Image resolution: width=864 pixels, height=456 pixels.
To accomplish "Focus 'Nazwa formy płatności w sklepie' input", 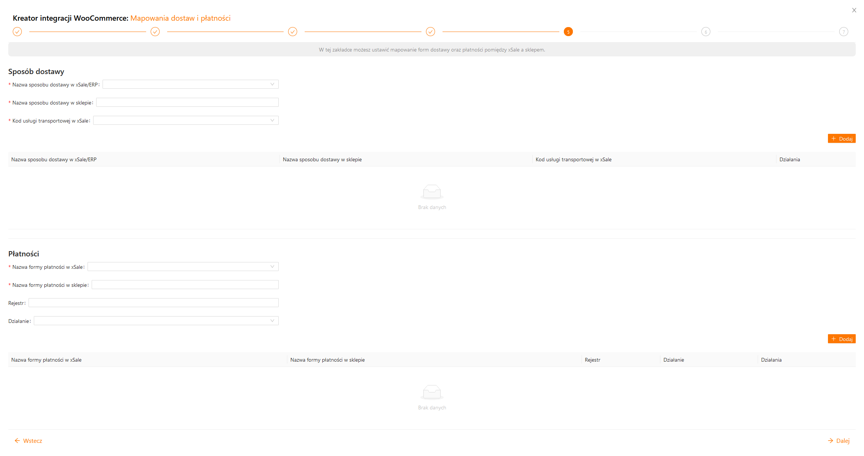I will (185, 285).
